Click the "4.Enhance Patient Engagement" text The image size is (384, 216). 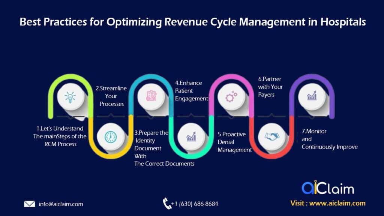(191, 90)
